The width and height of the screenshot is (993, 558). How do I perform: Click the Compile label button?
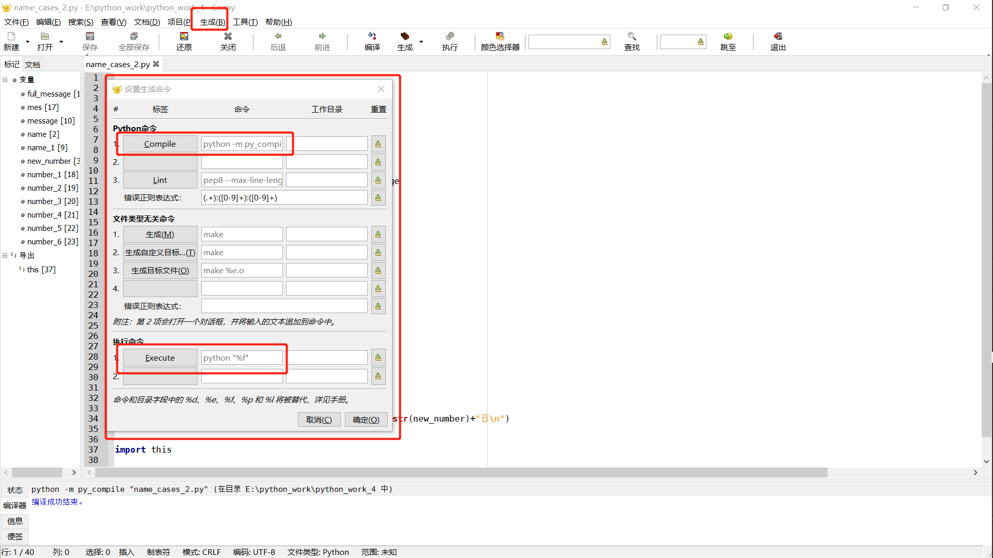(160, 144)
